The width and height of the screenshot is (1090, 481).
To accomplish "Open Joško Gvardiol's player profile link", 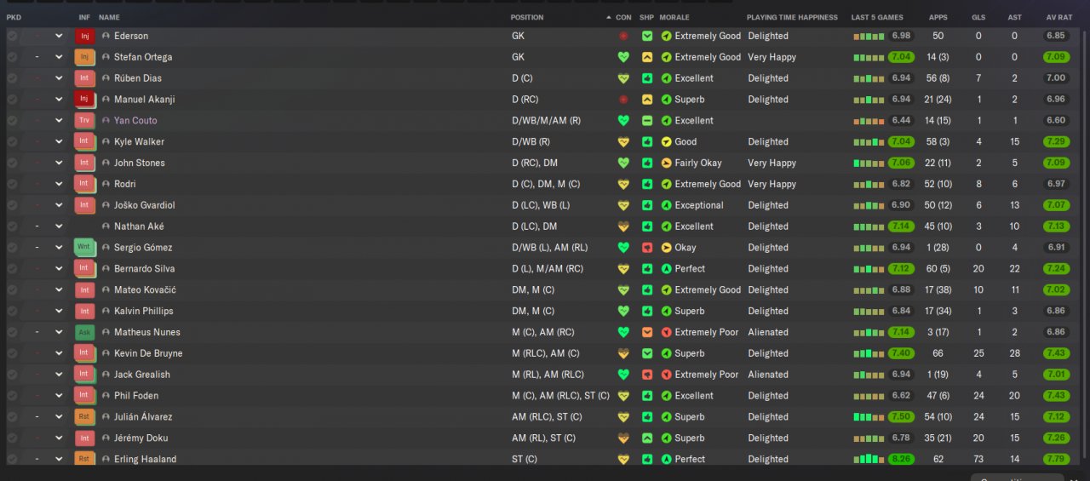I will (x=144, y=205).
